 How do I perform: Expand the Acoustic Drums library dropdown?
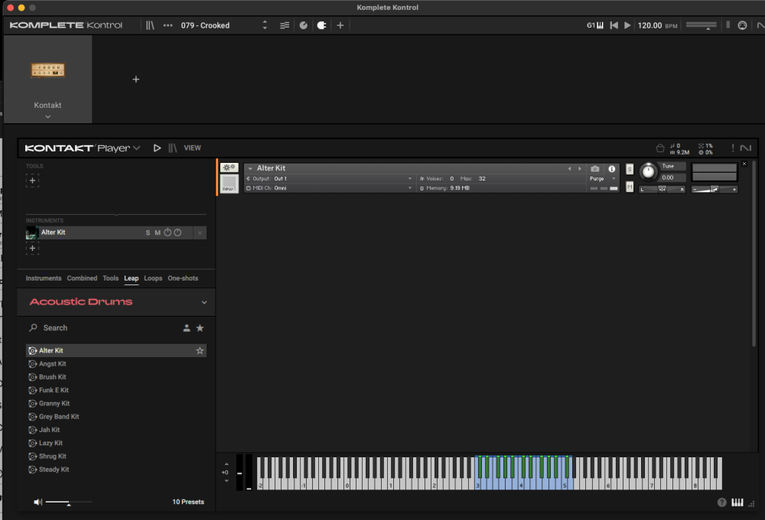[204, 302]
